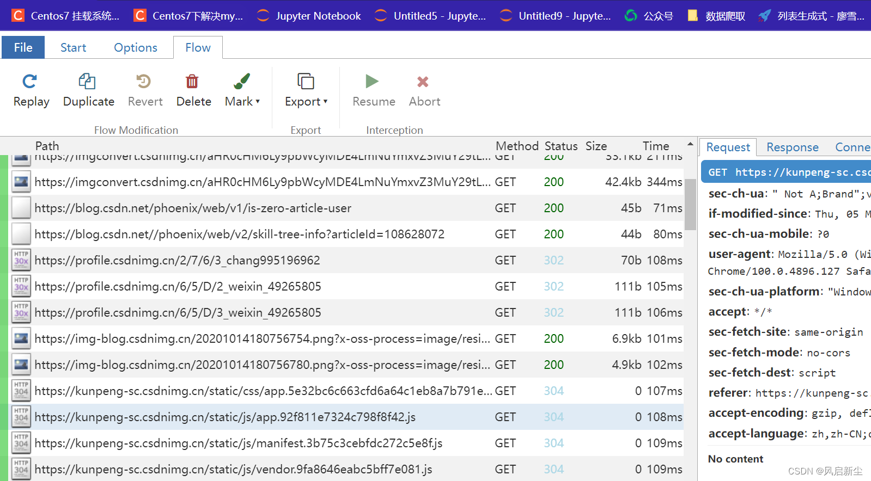871x481 pixels.
Task: Open the File menu
Action: pos(23,47)
